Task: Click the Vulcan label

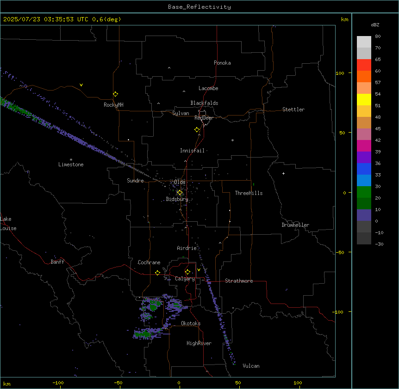Action: point(251,366)
